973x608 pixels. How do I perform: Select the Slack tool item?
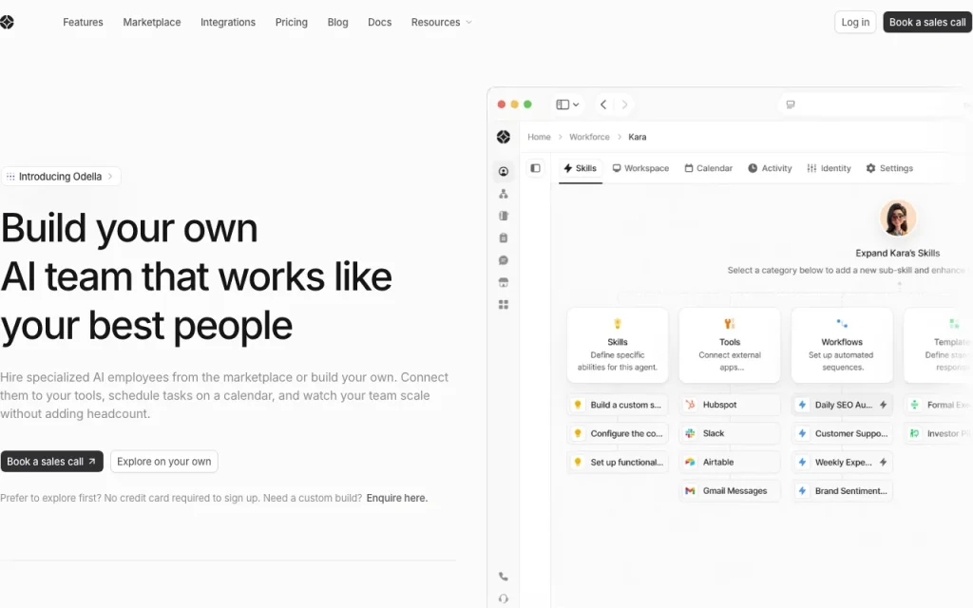[730, 433]
